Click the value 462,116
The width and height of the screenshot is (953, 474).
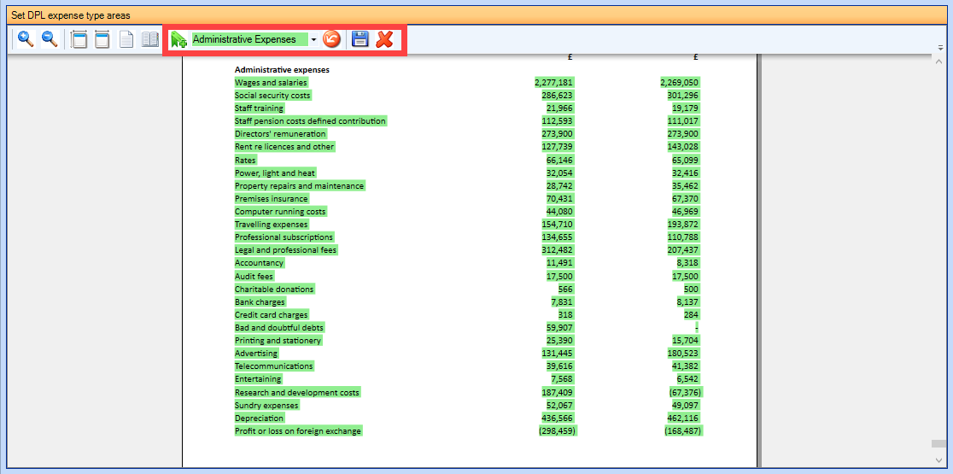(x=683, y=418)
